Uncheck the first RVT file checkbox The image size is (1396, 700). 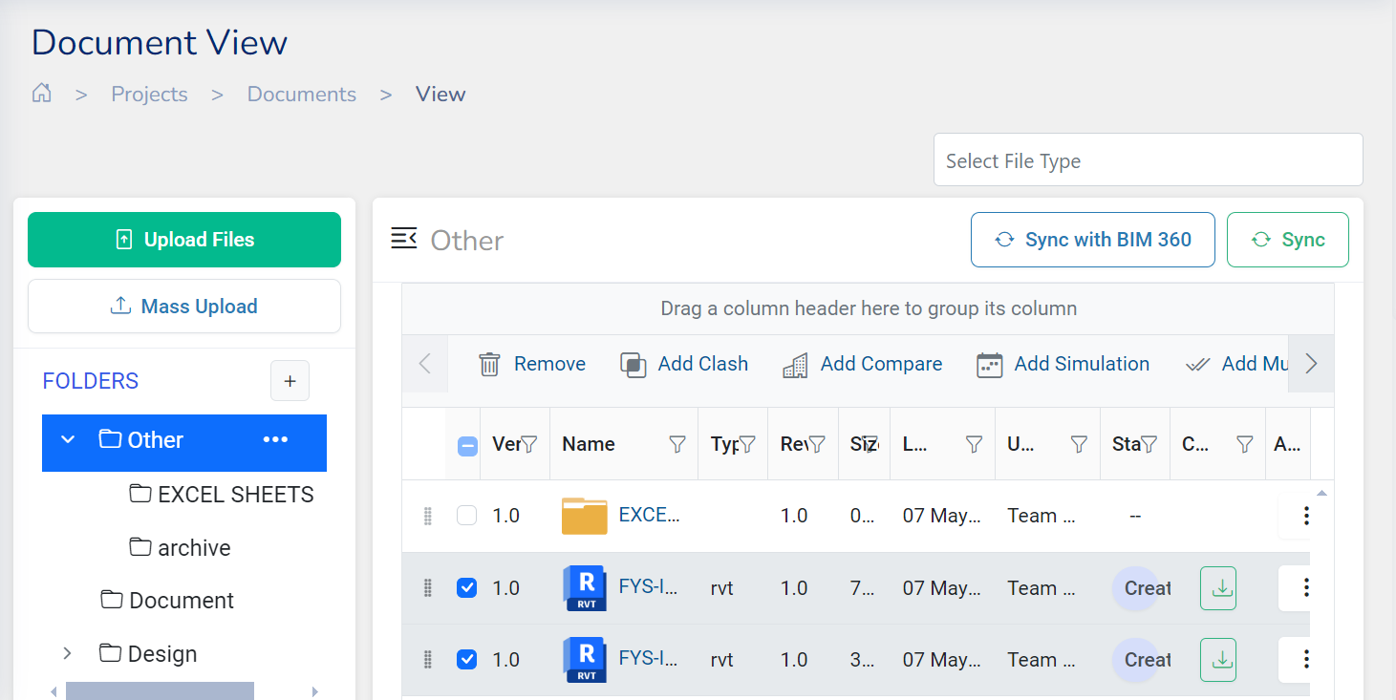click(466, 588)
